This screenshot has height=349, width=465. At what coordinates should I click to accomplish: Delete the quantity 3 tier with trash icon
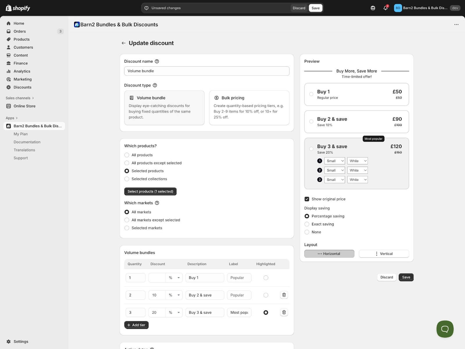[284, 312]
